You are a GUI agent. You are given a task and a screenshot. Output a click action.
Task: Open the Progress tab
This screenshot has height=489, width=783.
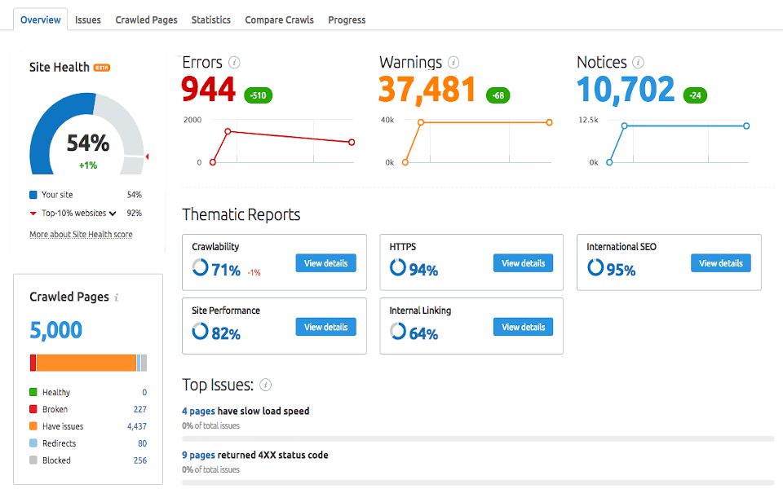[346, 20]
